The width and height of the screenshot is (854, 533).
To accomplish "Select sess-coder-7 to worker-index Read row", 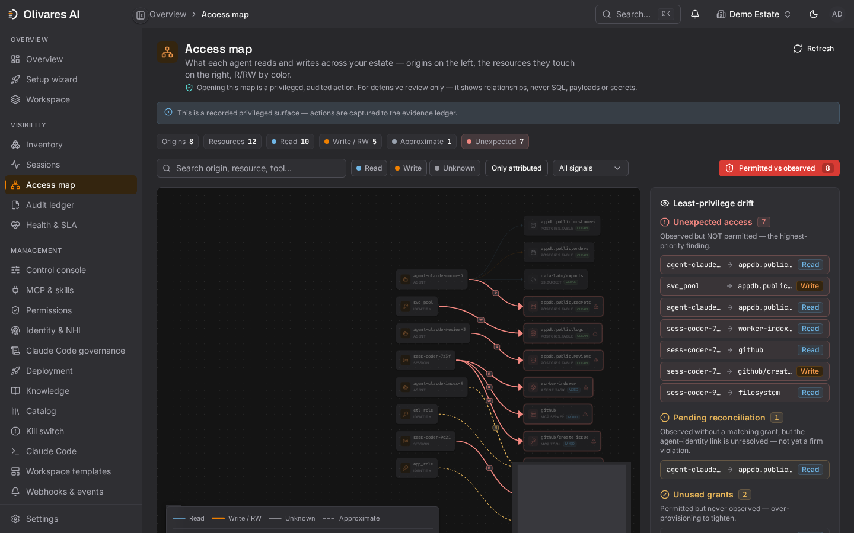I will (745, 329).
